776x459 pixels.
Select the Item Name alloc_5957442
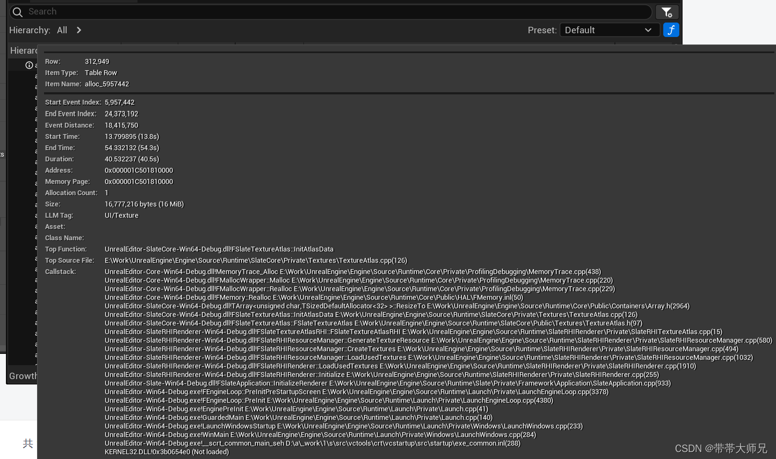click(x=107, y=84)
